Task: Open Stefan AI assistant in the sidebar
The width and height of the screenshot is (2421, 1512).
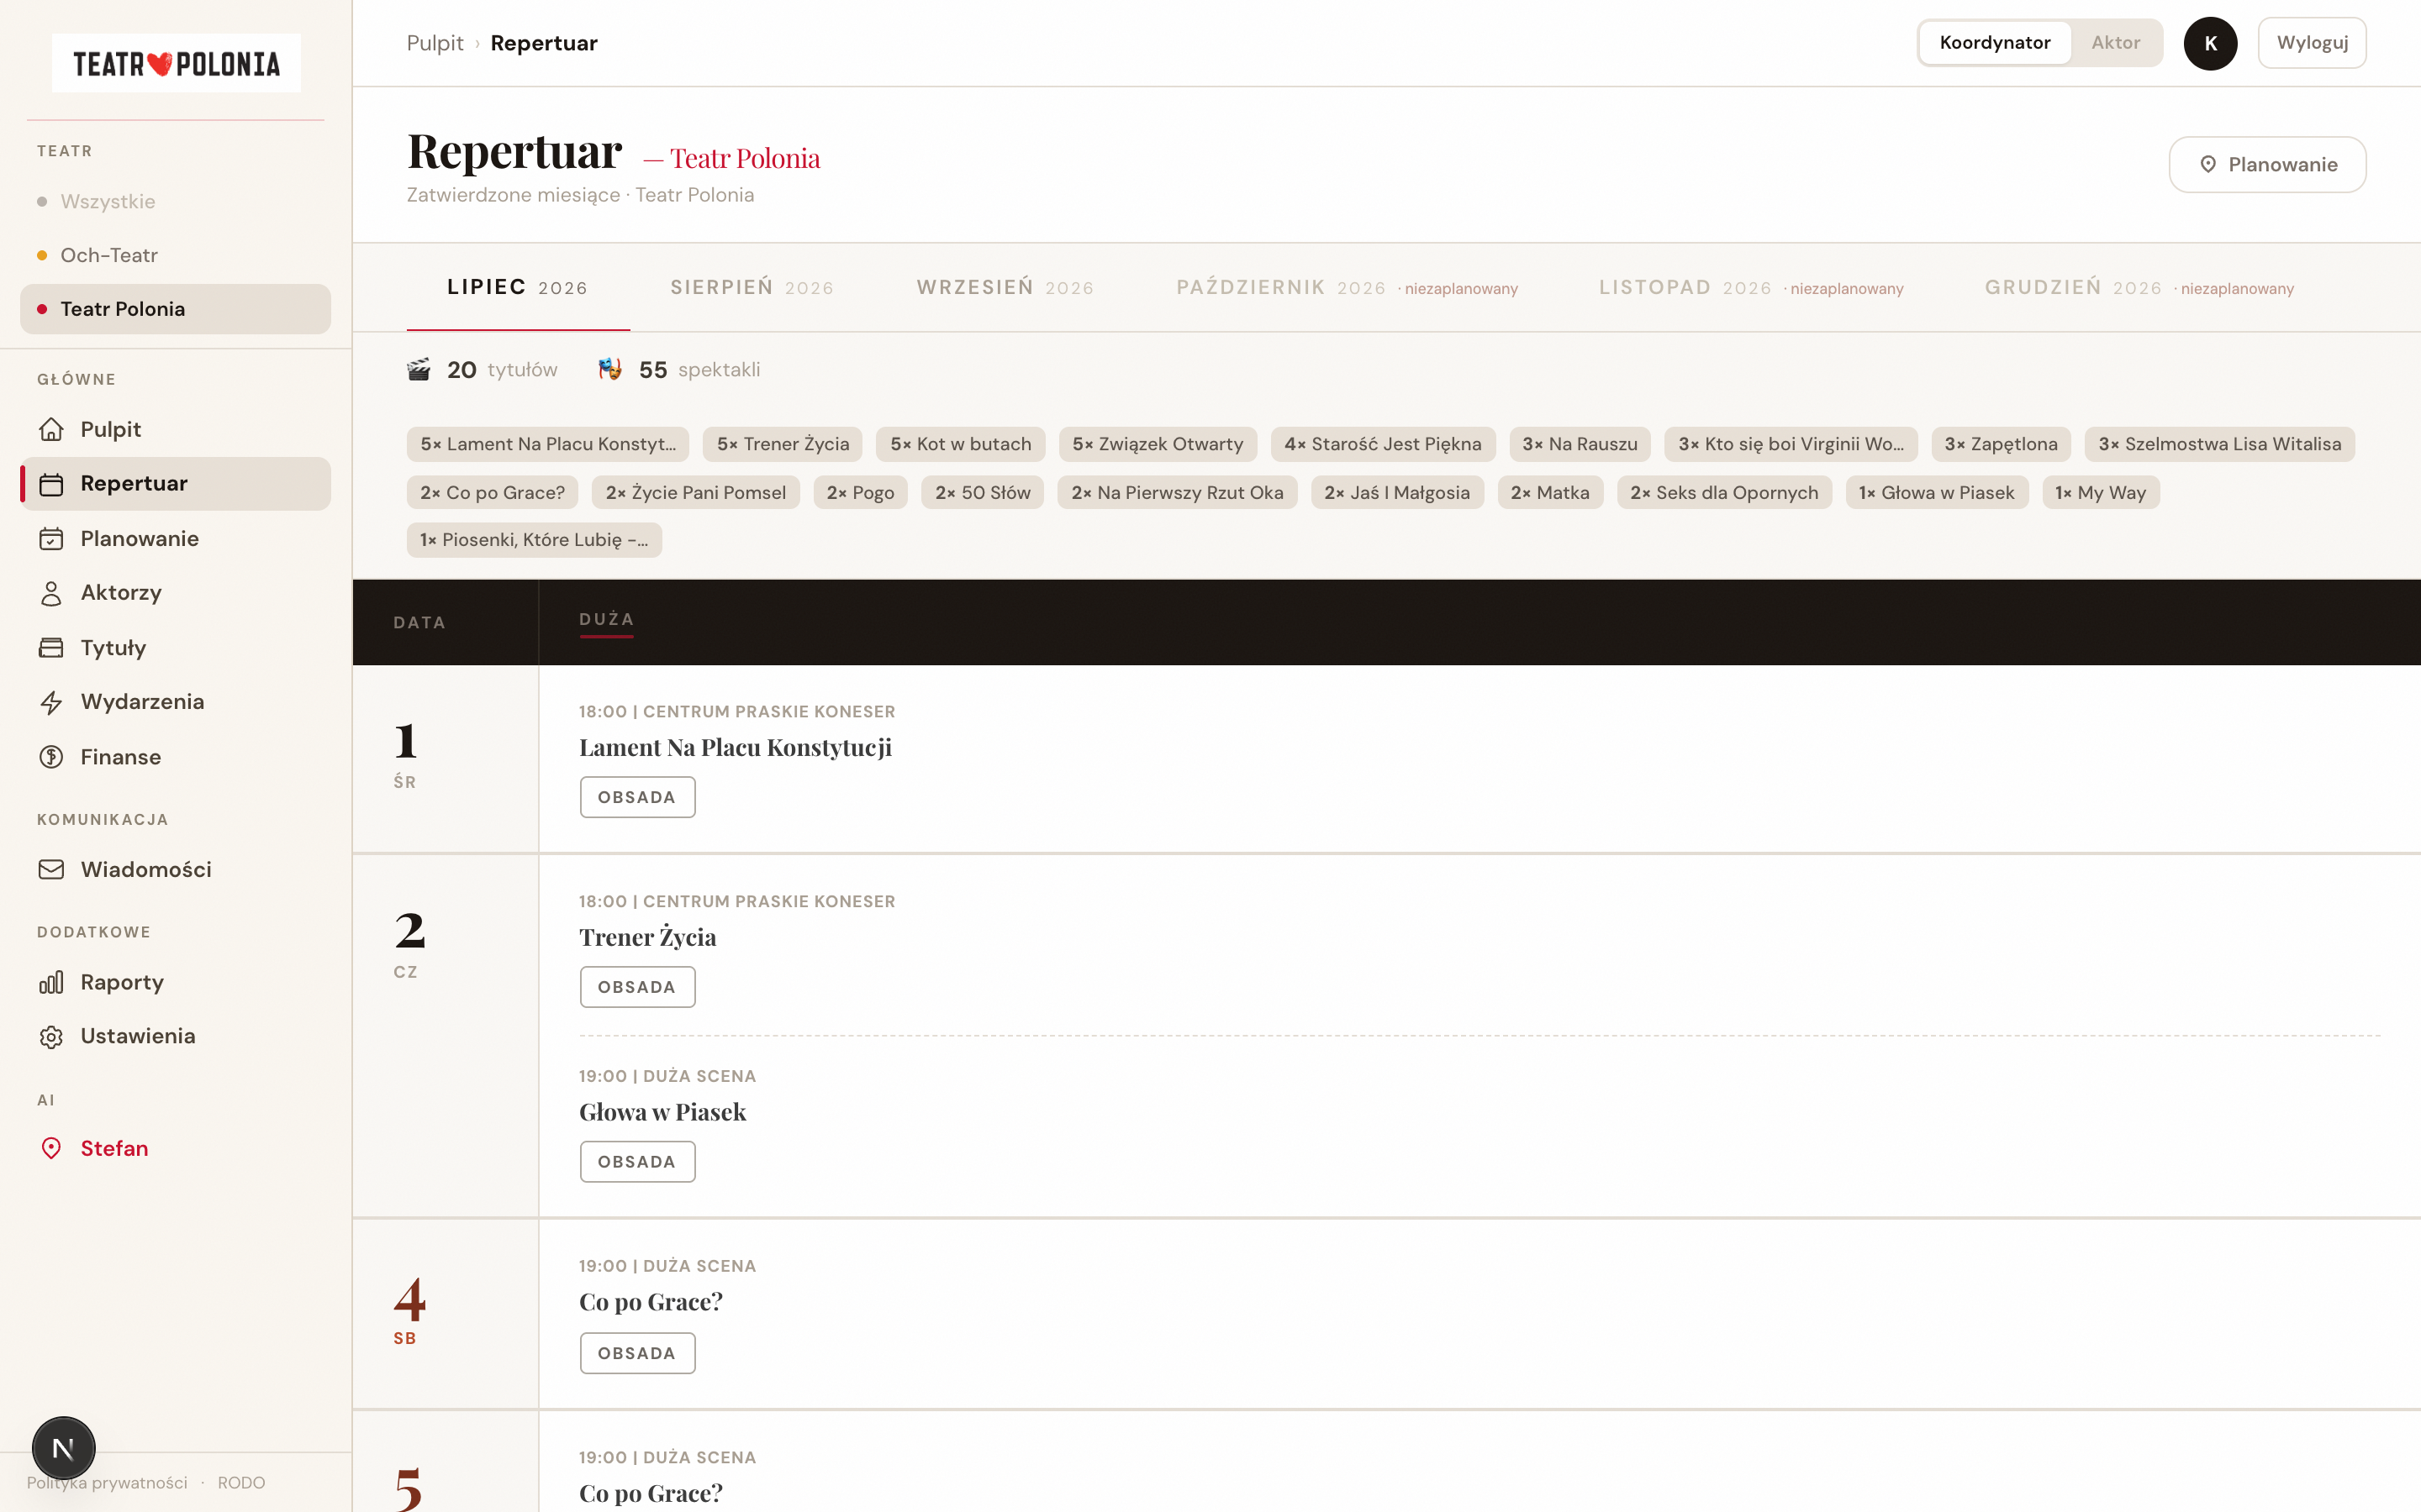Action: [175, 1148]
